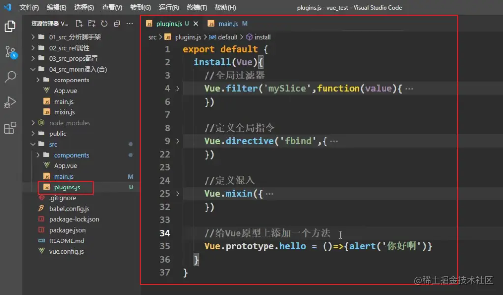Open the Run and Debug view
Viewport: 503px width, 295px height.
(x=10, y=102)
